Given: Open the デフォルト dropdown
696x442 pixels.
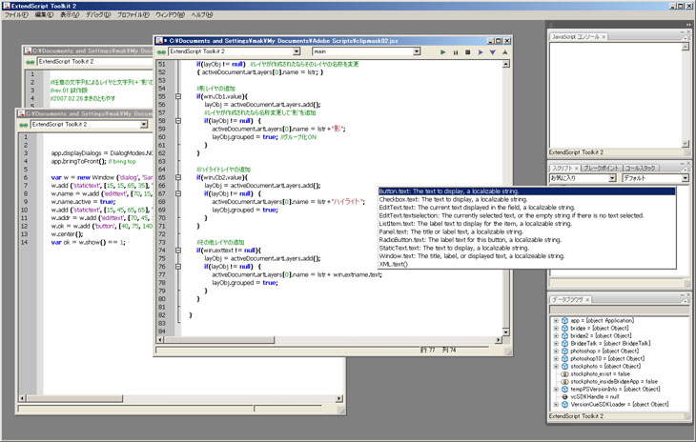Looking at the screenshot, I should 686,178.
